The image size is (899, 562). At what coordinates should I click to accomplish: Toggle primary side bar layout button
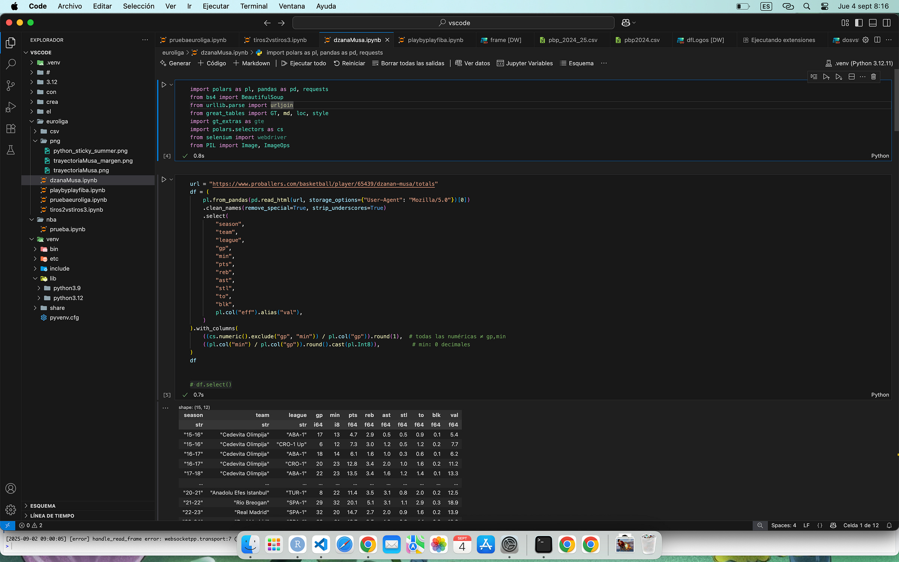click(859, 23)
